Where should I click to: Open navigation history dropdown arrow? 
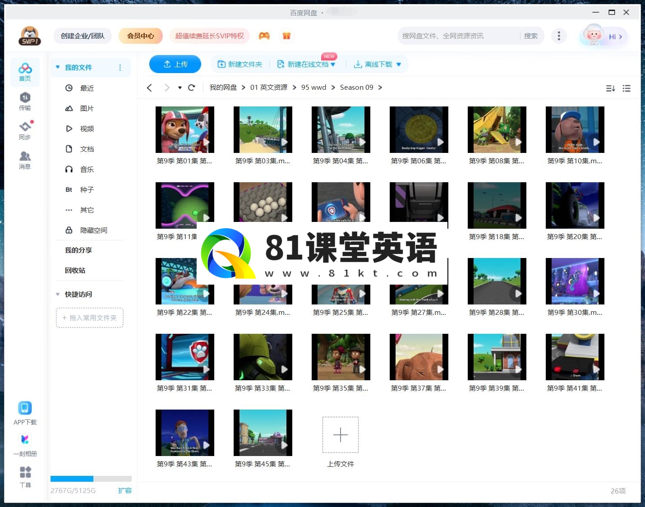point(180,88)
